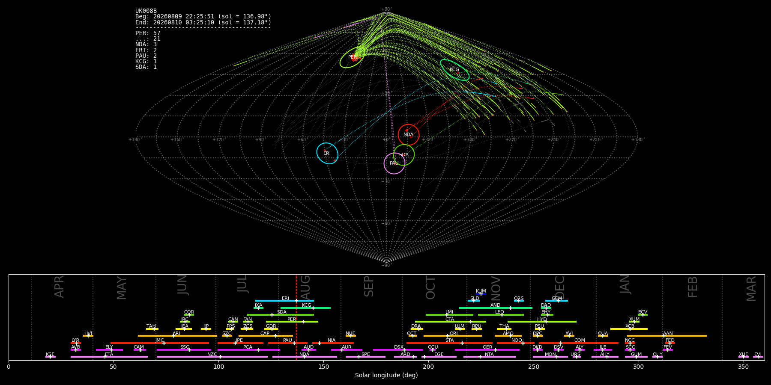Click the pink PAU radiant circle
Image resolution: width=771 pixels, height=385 pixels.
(394, 163)
